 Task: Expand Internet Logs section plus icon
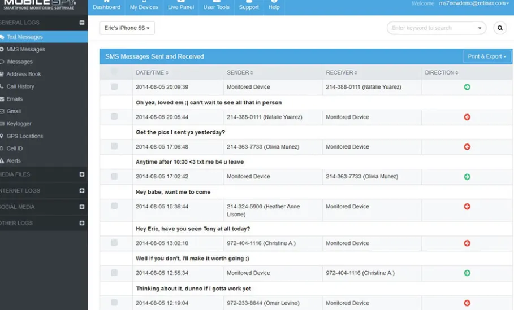click(x=82, y=190)
